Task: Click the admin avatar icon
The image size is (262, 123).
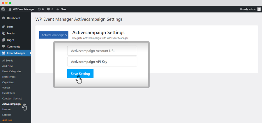Action: pyautogui.click(x=259, y=9)
